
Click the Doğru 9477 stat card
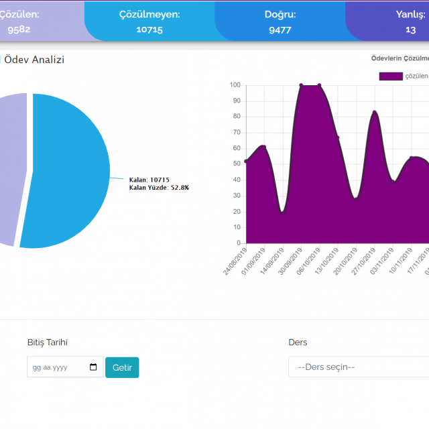(280, 21)
